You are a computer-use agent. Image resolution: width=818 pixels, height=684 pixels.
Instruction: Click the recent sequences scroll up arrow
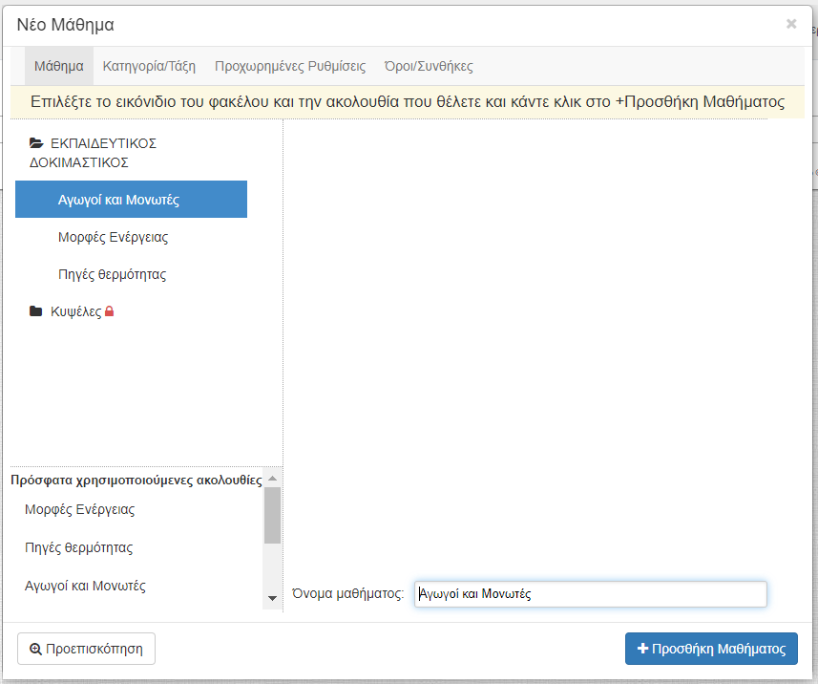tap(272, 479)
